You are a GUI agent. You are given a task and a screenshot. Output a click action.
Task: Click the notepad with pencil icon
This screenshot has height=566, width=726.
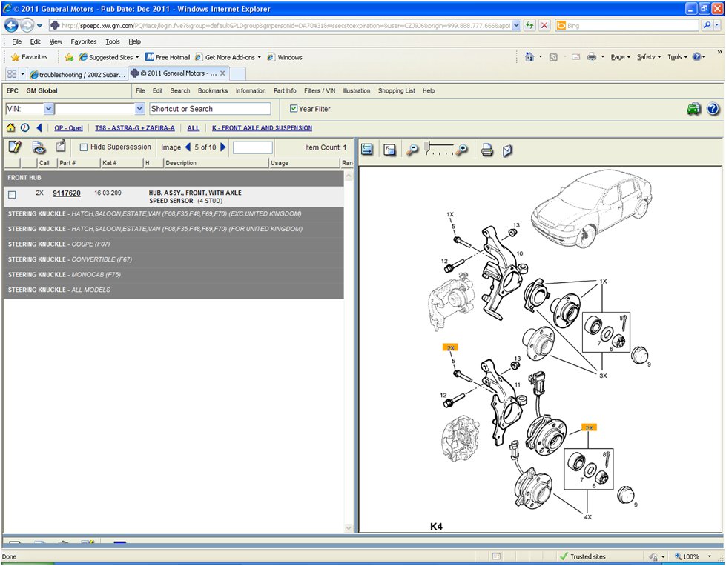(15, 147)
